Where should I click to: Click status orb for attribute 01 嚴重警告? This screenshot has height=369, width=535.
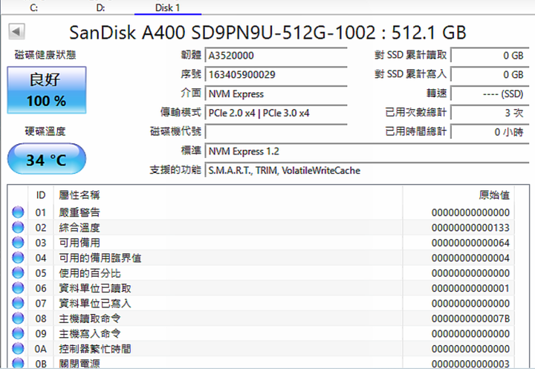(18, 212)
